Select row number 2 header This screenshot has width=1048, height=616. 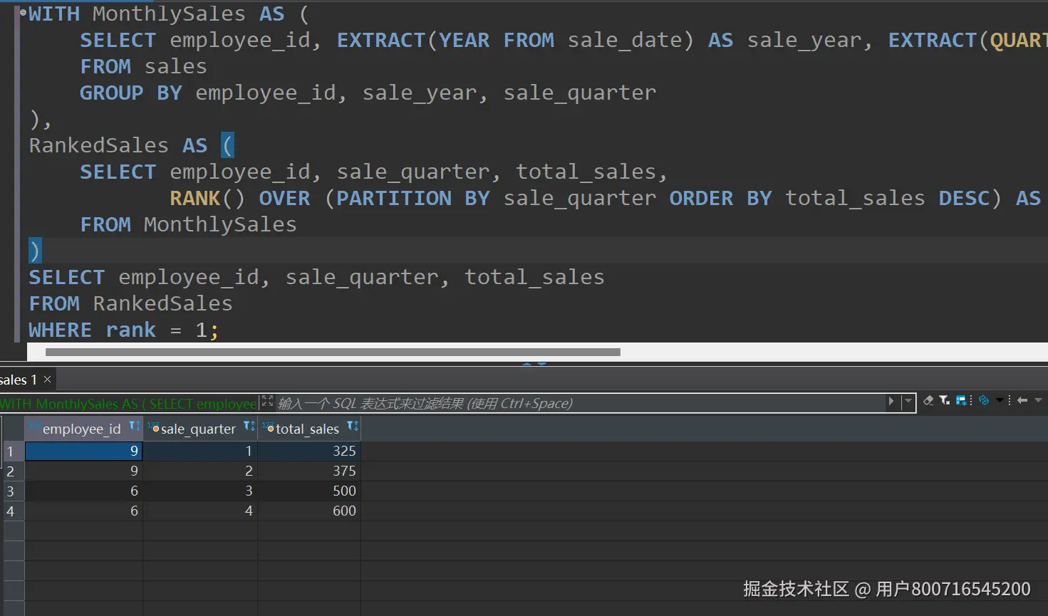[14, 471]
